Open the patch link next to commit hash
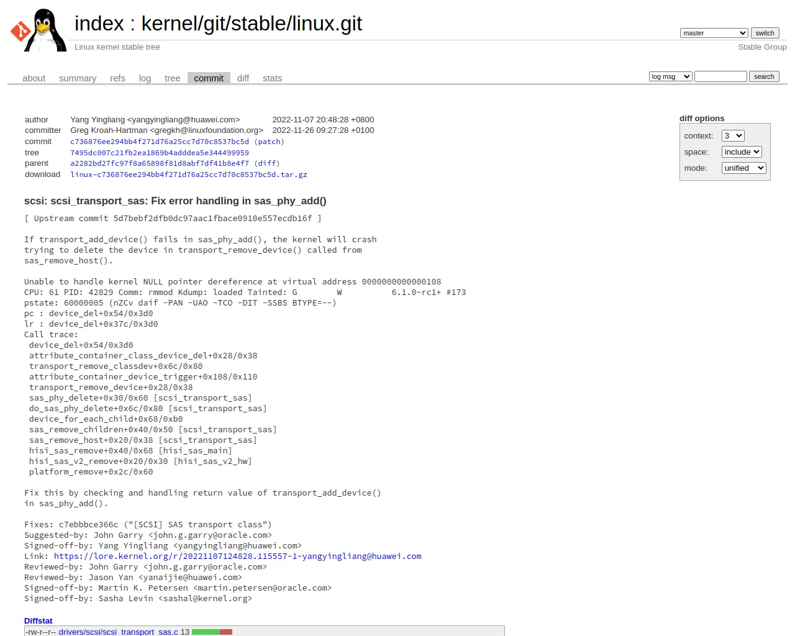The image size is (795, 636). [x=269, y=142]
